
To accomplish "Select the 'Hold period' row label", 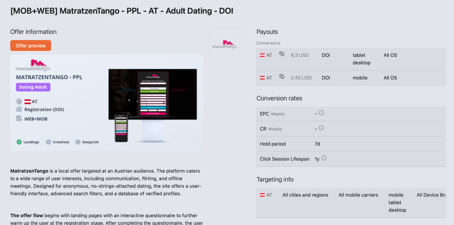I will coord(273,144).
